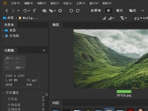Click the 1.85 MB file size text

(x=11, y=80)
